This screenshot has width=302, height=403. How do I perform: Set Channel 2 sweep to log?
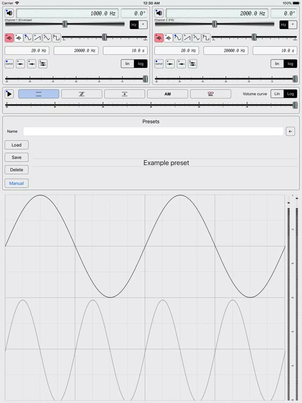point(290,64)
